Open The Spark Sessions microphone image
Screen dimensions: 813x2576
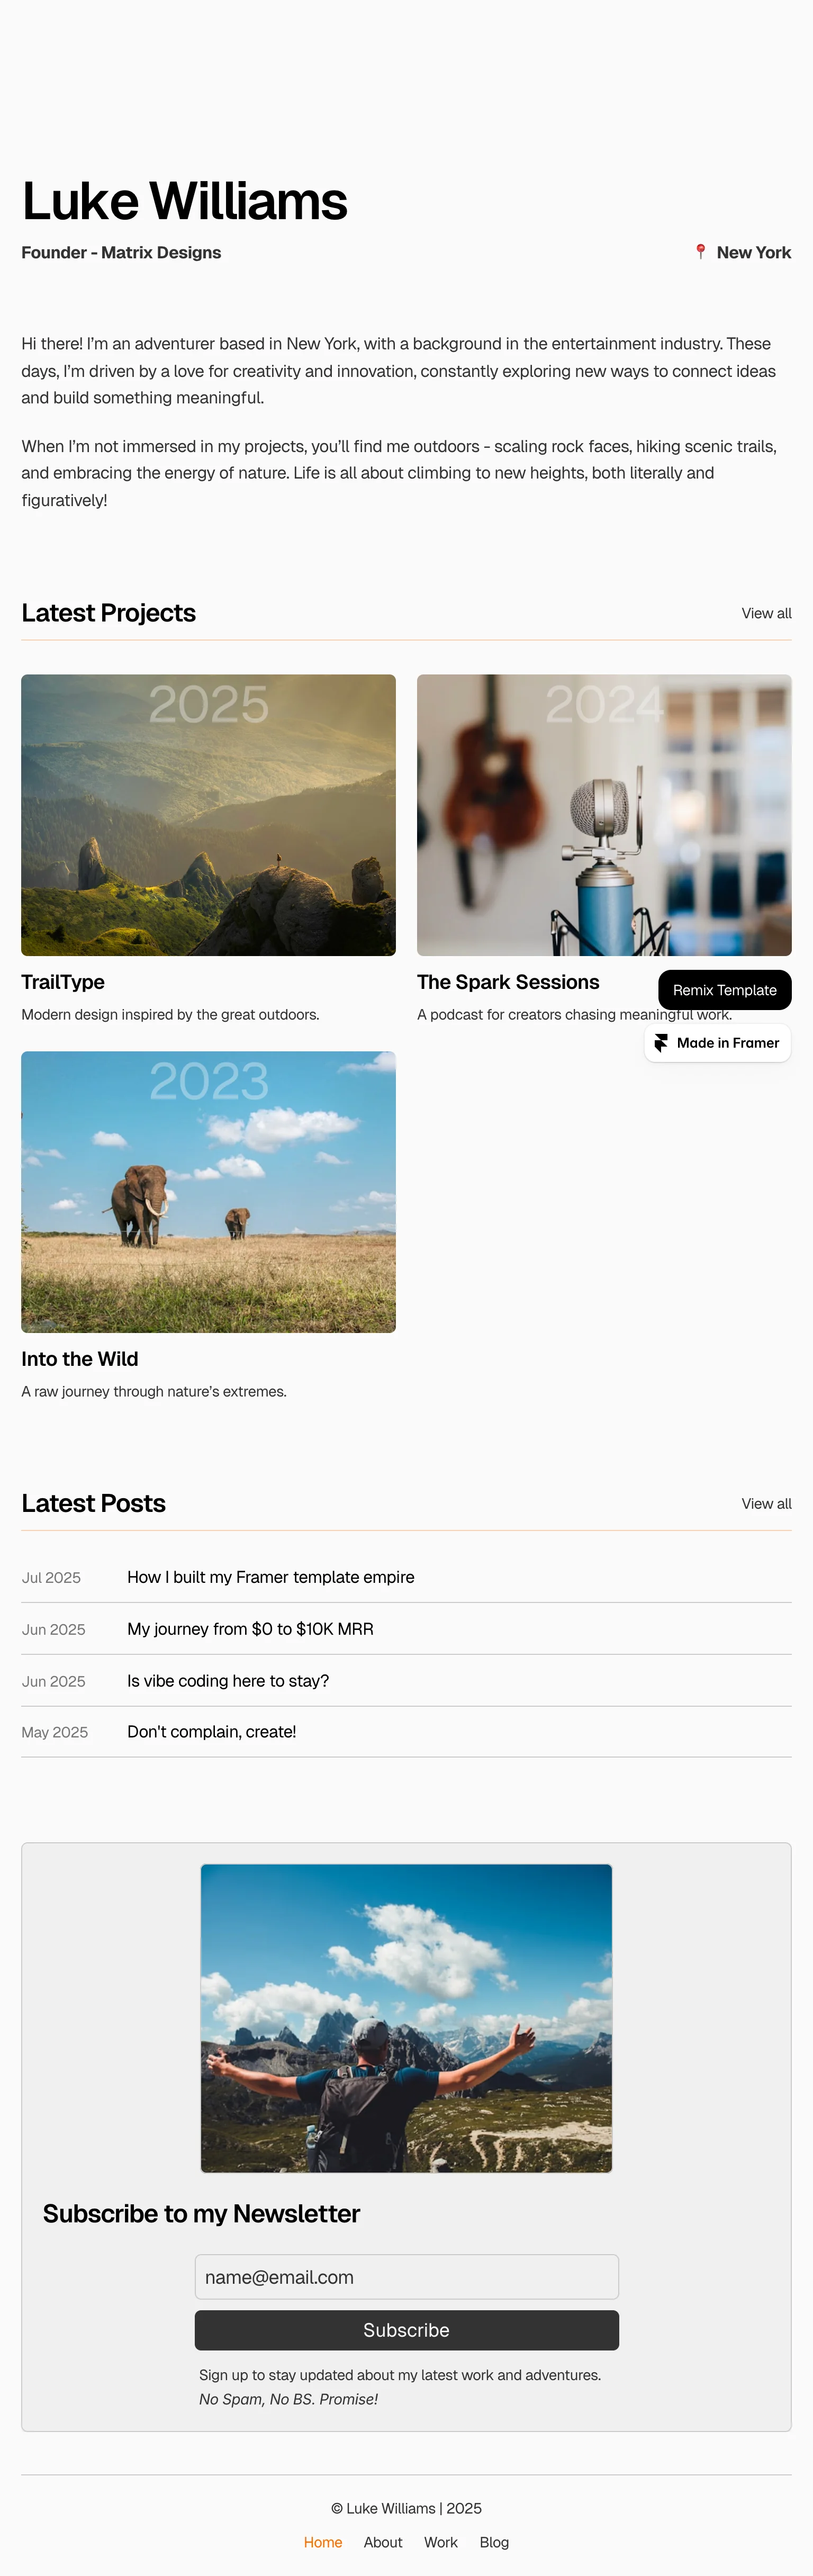tap(604, 815)
